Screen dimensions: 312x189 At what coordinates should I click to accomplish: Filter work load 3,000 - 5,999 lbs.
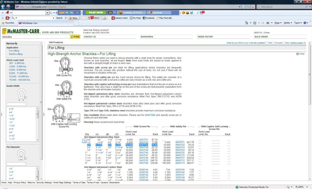coord(18,67)
